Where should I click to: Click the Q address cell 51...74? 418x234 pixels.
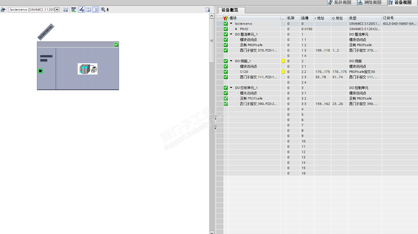(339, 77)
